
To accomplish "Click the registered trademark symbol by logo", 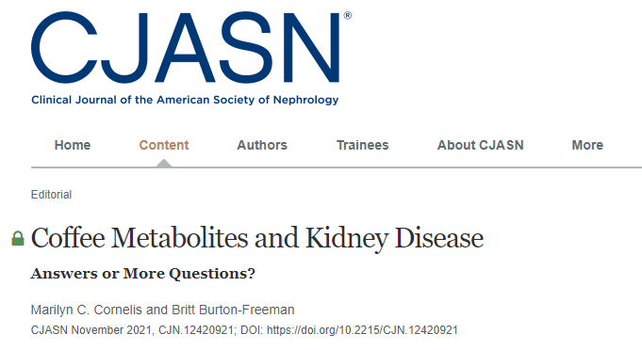I will (x=347, y=15).
